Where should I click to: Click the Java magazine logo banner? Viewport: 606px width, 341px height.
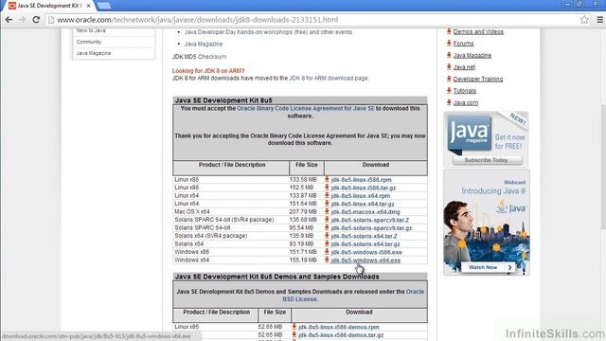point(469,134)
